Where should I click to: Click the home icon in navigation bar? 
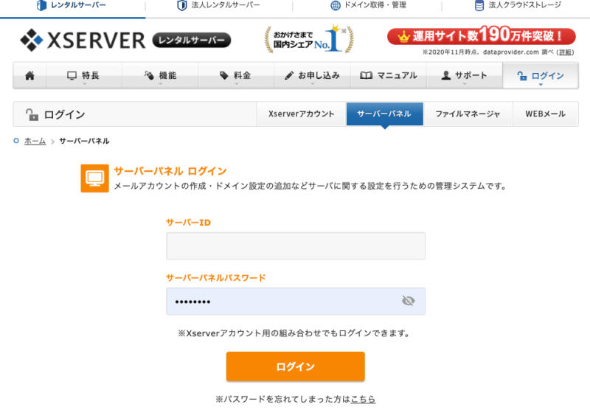coord(29,76)
